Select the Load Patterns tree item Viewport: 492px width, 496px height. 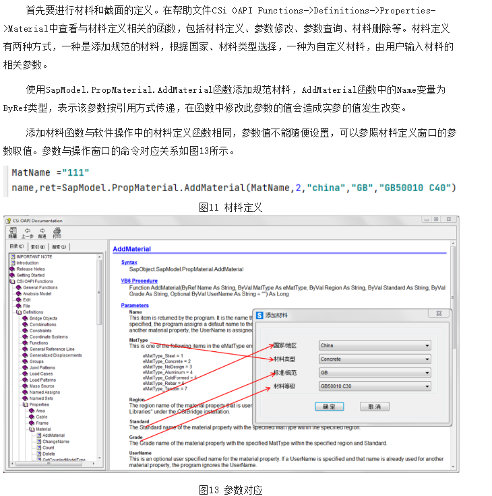pyautogui.click(x=42, y=380)
